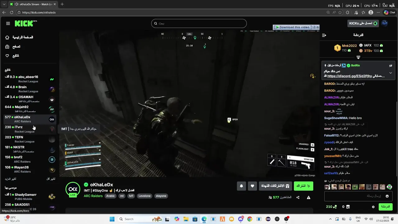Click the Get KICKs button
This screenshot has height=224, width=398.
(363, 23)
